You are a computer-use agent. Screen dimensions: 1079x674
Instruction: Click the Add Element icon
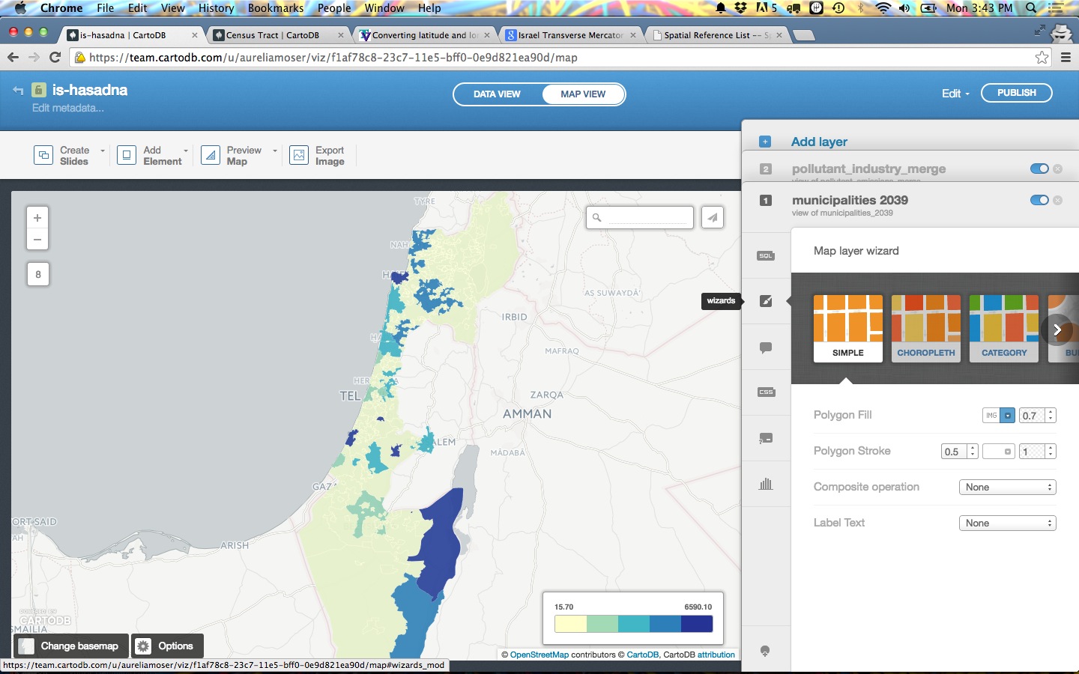pos(127,155)
